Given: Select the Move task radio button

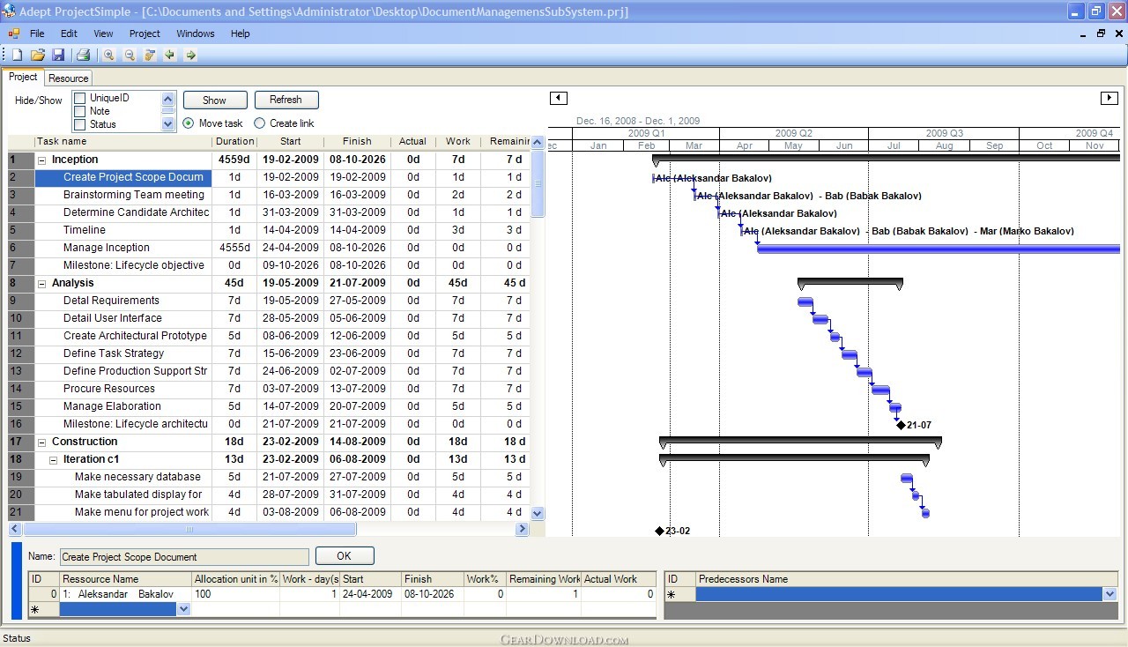Looking at the screenshot, I should [189, 123].
